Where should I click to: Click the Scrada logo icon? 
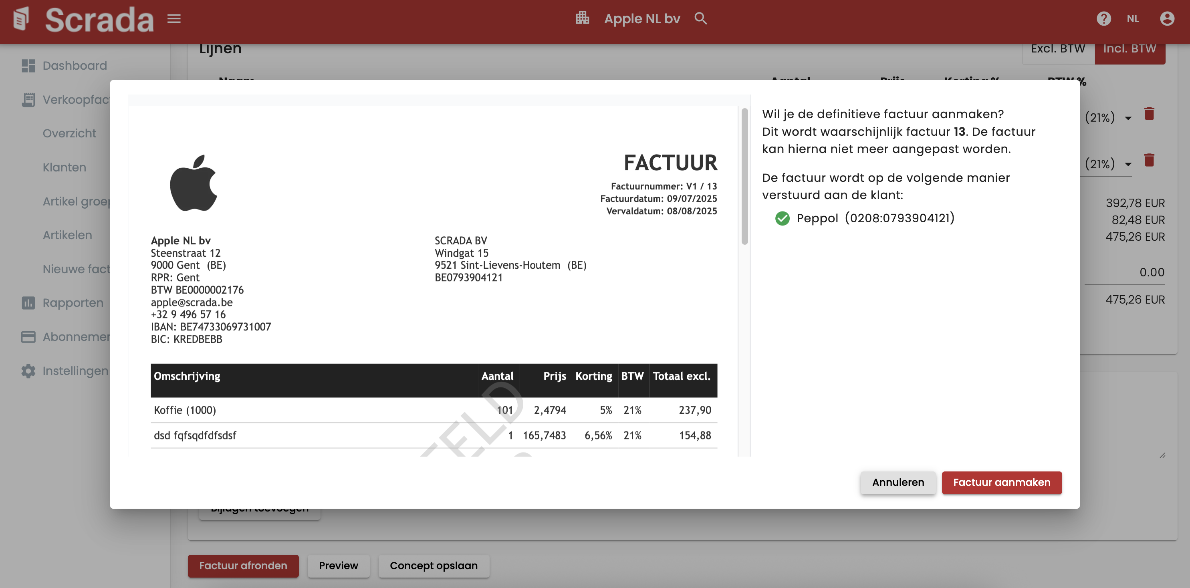coord(22,19)
